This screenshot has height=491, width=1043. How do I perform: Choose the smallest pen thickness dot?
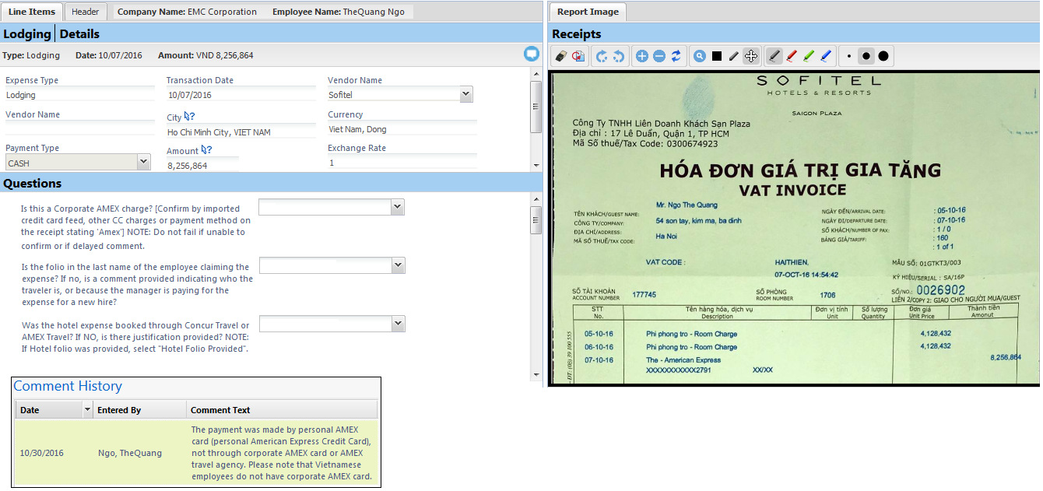point(849,56)
